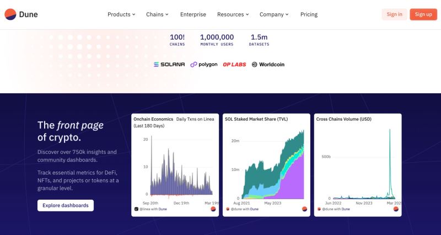Viewport: 441px width, 235px height.
Task: Expand the Products dropdown menu
Action: [x=121, y=14]
